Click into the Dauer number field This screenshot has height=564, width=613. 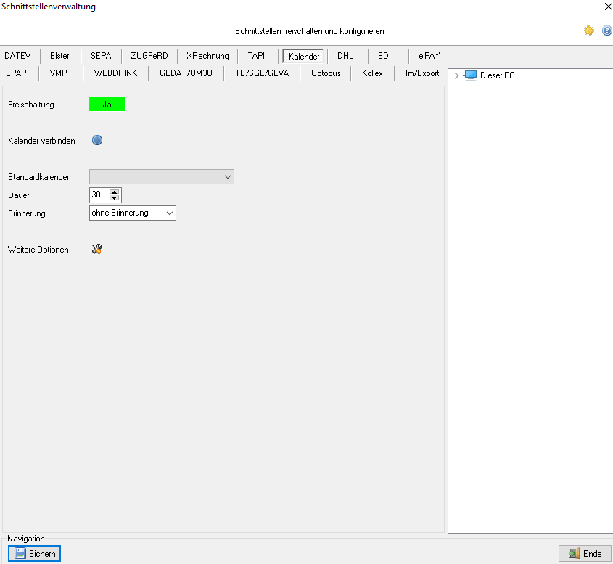click(x=99, y=195)
